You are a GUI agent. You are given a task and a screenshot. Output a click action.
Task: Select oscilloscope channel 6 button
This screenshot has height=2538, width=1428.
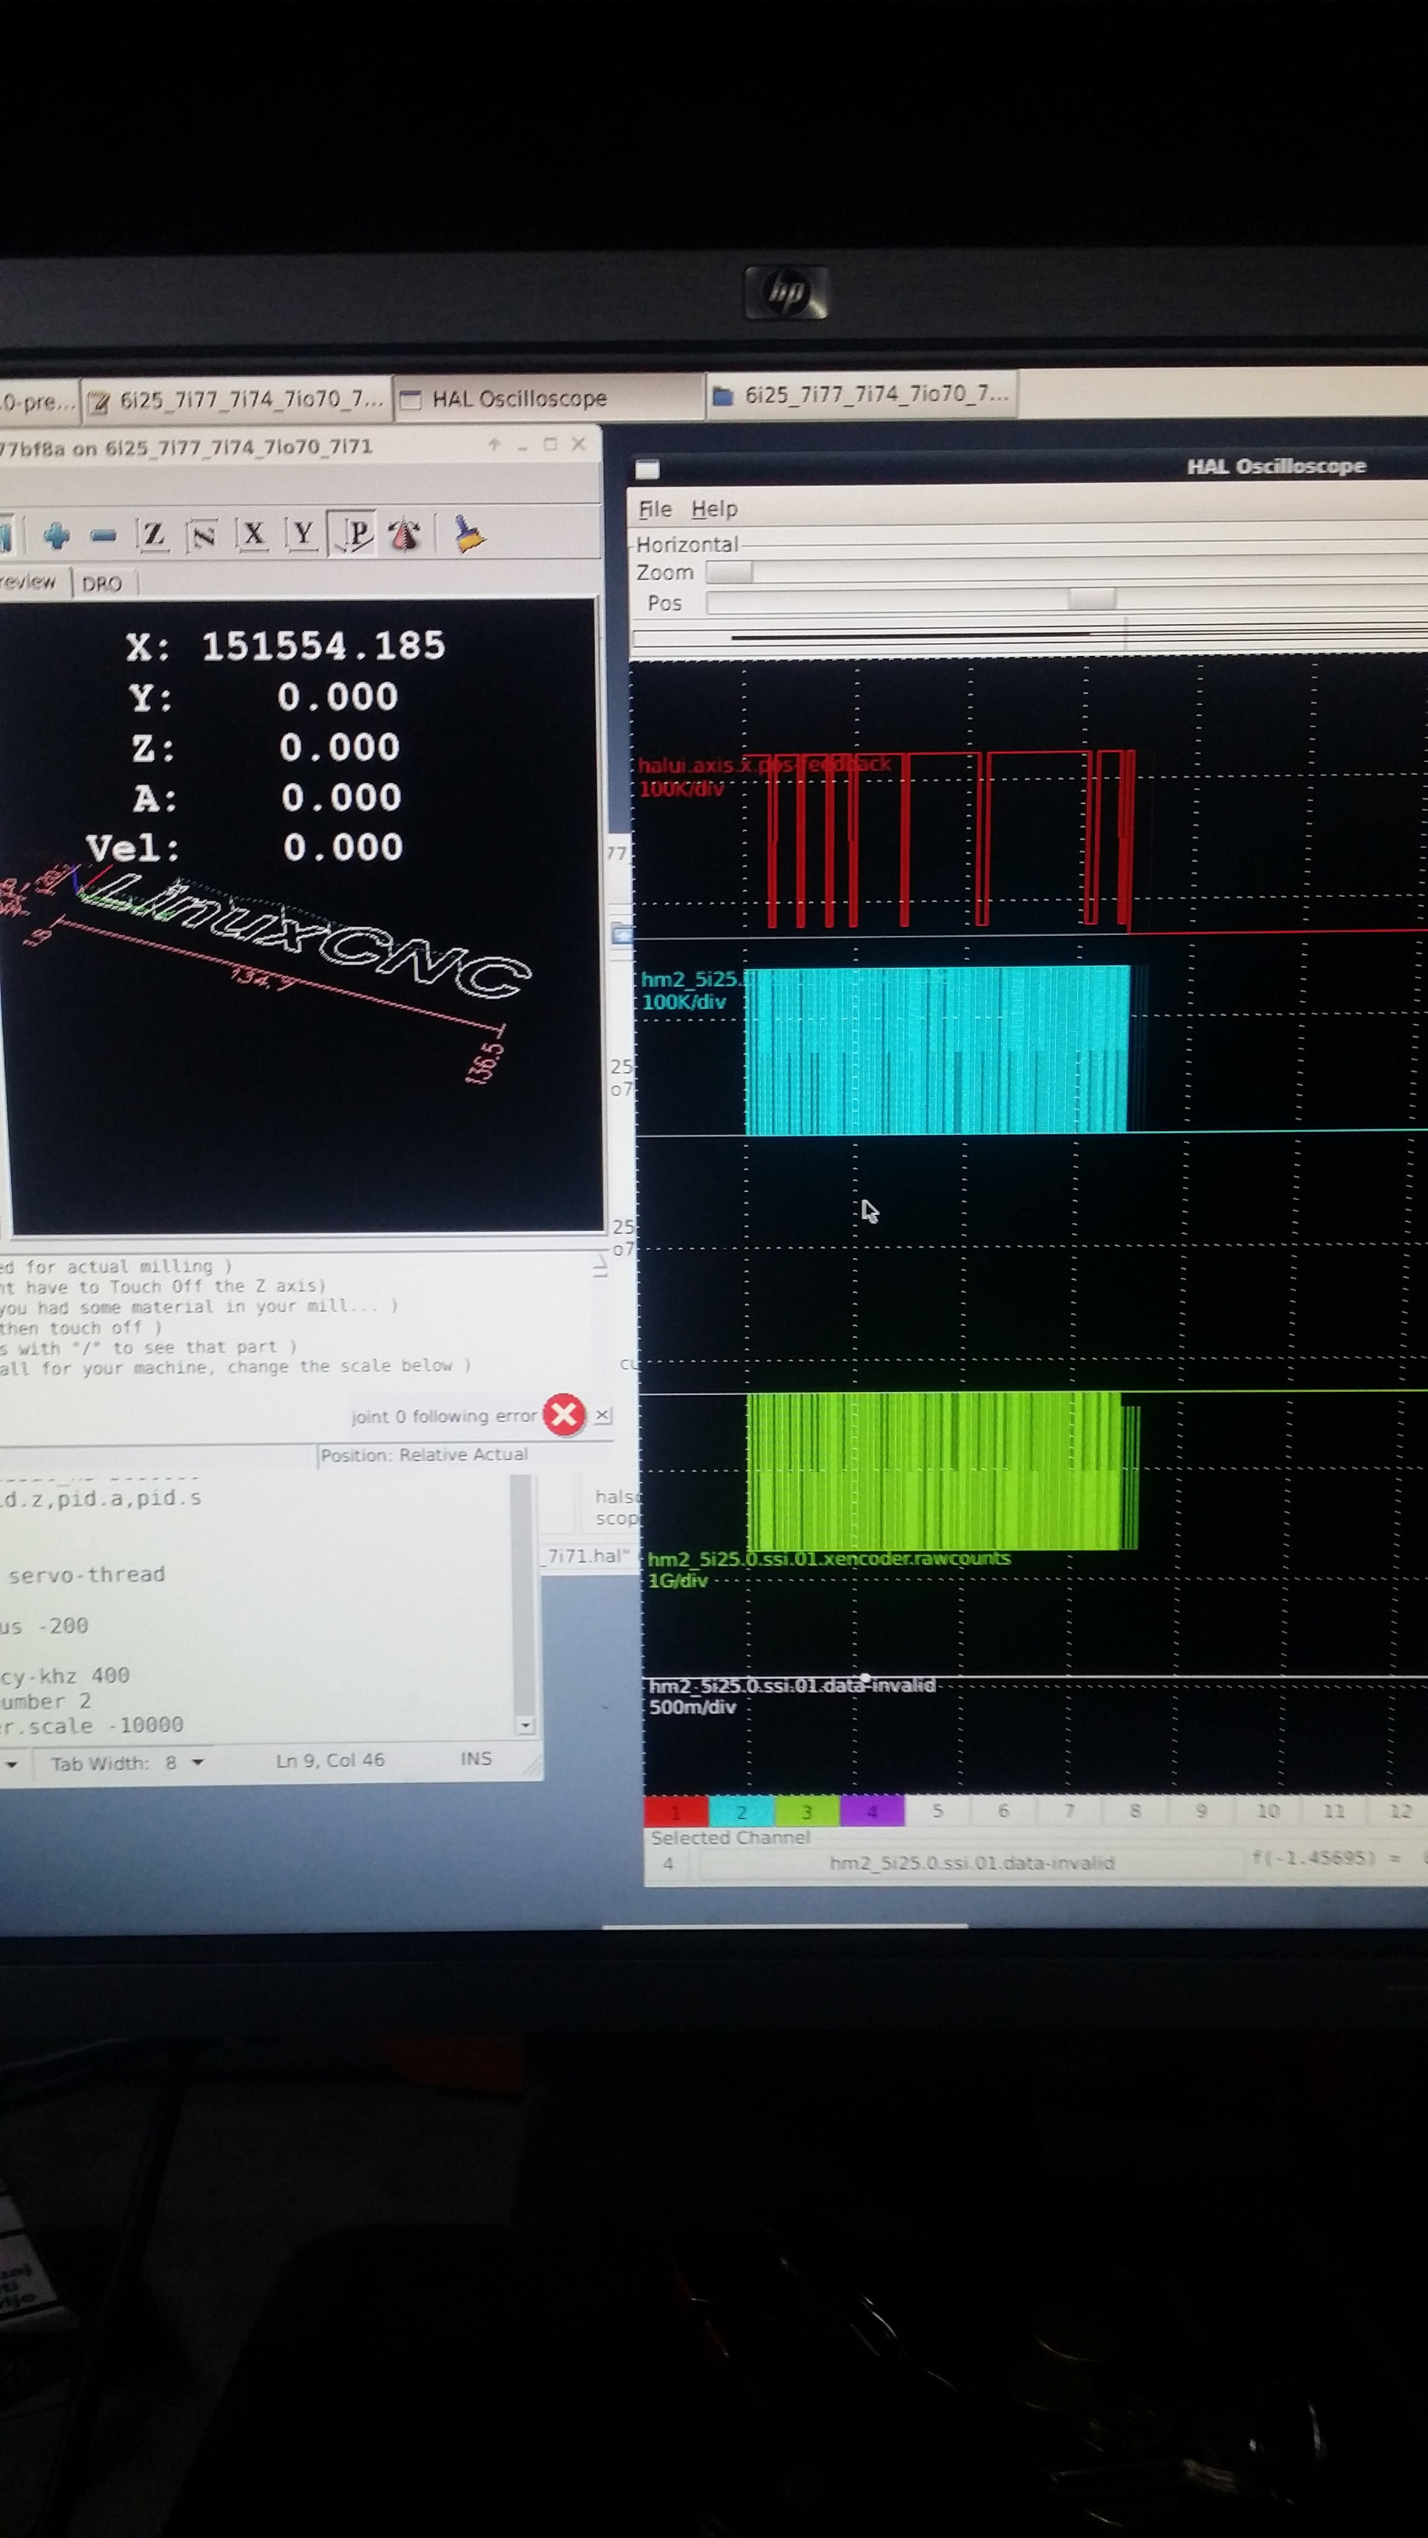point(1004,1811)
